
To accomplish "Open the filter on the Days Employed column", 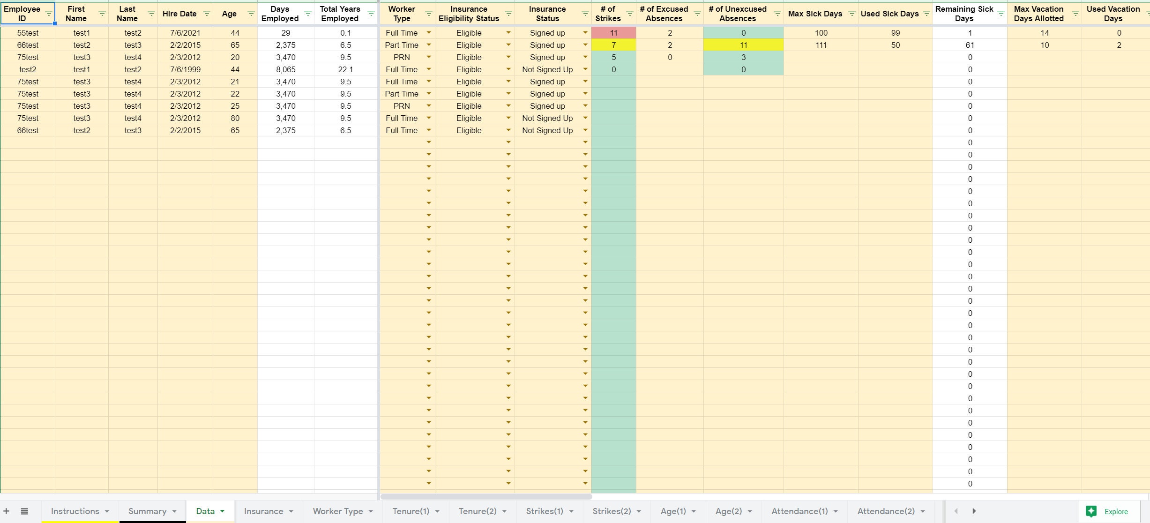I will [307, 14].
